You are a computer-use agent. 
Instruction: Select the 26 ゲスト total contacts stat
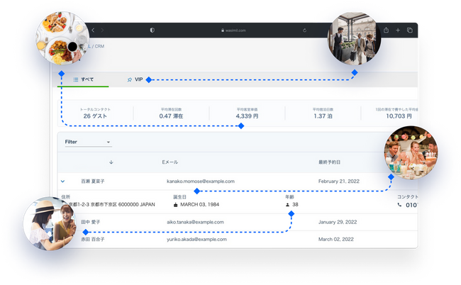point(95,116)
